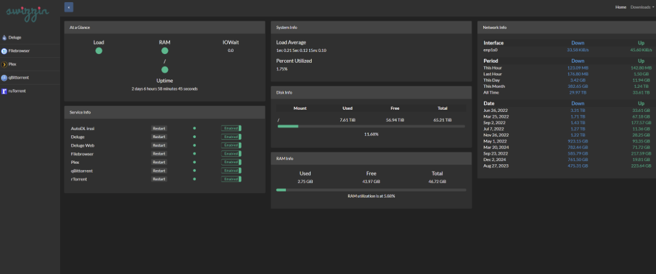Toggle the qBittorrent Enabled switch
656x274 pixels.
click(231, 171)
